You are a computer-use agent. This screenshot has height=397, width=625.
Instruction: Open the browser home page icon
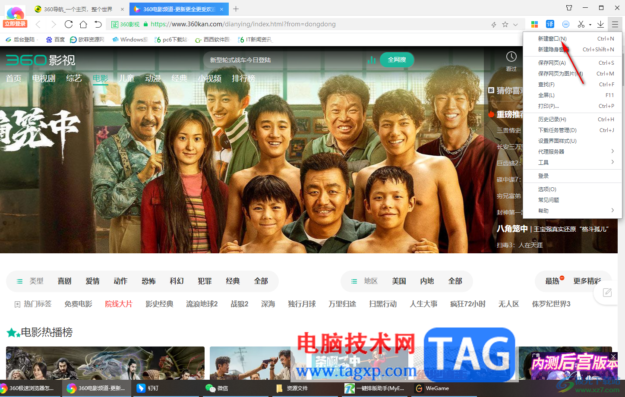(83, 24)
